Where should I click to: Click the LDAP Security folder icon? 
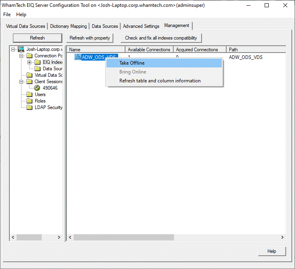(x=29, y=107)
